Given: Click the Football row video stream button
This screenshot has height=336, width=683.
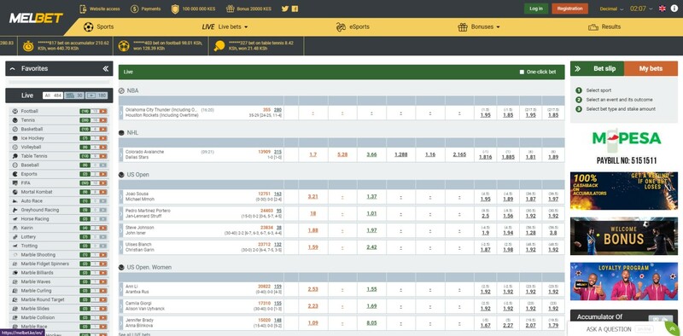Looking at the screenshot, I should tap(103, 111).
